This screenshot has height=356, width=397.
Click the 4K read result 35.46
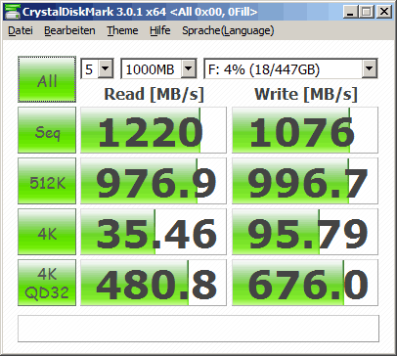(x=154, y=232)
